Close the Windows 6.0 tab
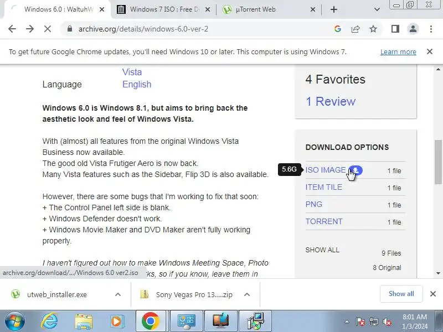 (x=102, y=9)
